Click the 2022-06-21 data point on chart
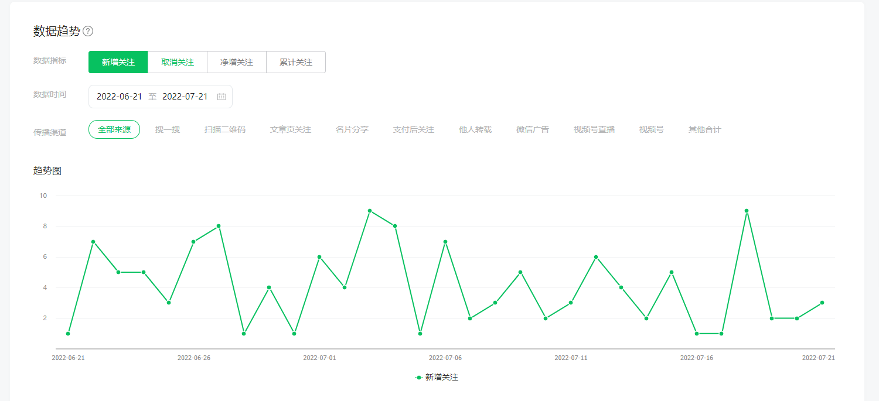 [x=68, y=334]
